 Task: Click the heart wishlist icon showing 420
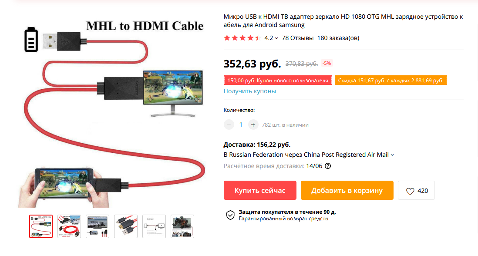pos(416,191)
